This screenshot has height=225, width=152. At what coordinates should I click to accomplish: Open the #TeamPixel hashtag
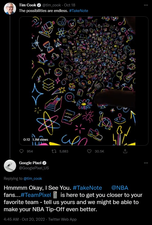36,195
